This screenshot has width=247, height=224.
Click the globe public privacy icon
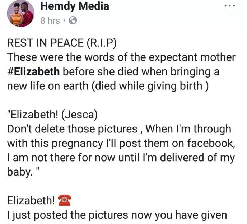coord(73,21)
